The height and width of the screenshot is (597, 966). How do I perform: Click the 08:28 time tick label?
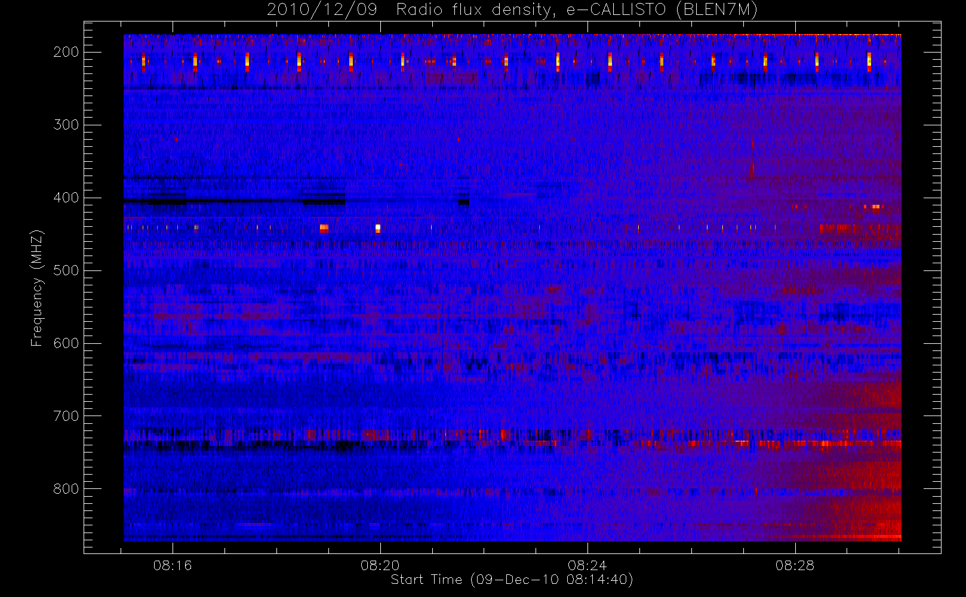795,565
